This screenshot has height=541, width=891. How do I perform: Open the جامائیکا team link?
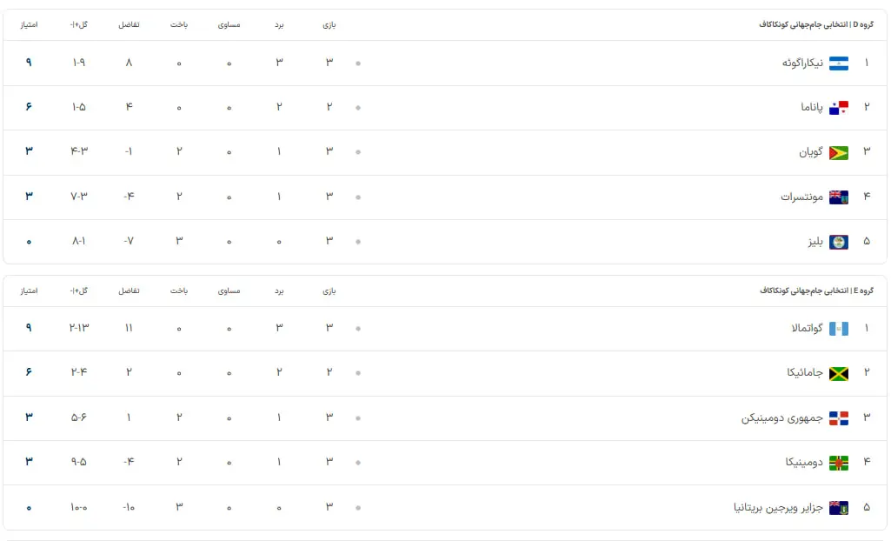(x=804, y=373)
